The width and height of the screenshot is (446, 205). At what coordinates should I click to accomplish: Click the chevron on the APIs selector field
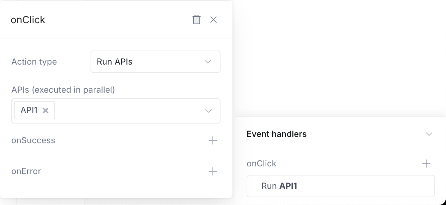click(x=208, y=111)
